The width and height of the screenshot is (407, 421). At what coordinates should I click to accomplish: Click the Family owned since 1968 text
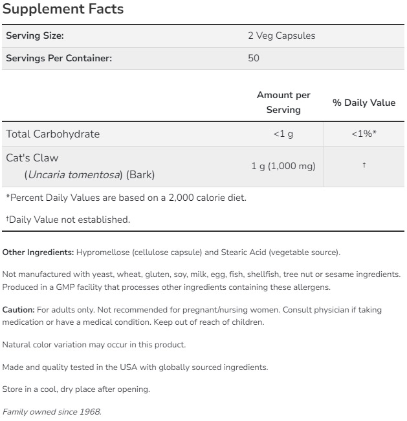[x=52, y=411]
